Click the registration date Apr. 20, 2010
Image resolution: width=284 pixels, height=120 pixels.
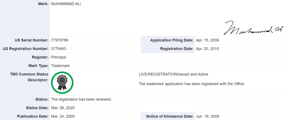pyautogui.click(x=207, y=49)
